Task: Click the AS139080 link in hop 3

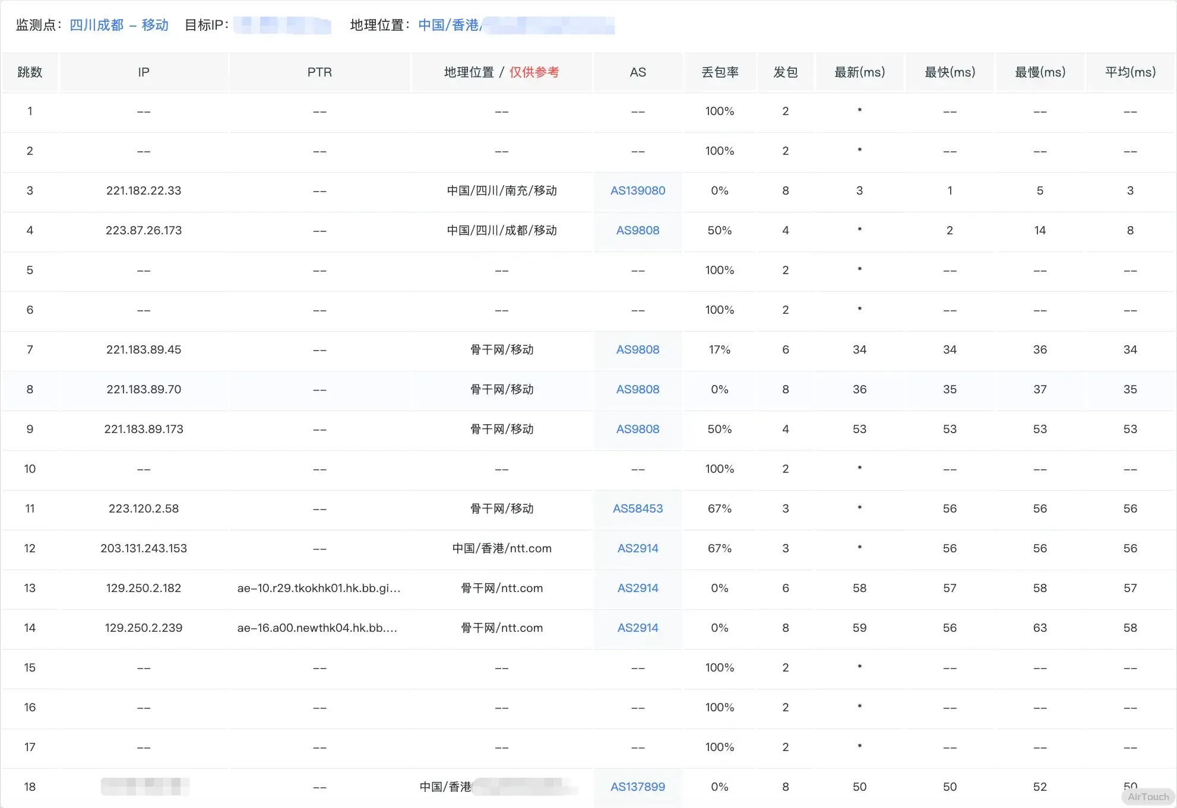Action: [637, 190]
